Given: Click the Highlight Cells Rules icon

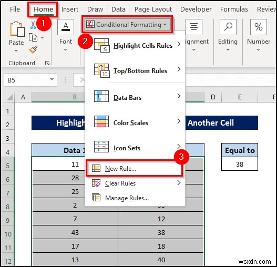Looking at the screenshot, I should tap(102, 45).
